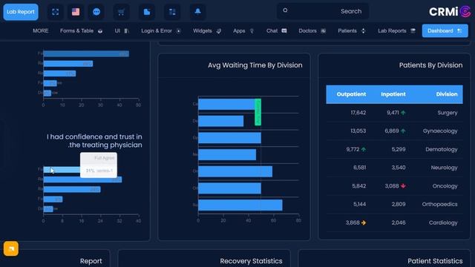The height and width of the screenshot is (267, 475).
Task: Open the shopping cart icon
Action: click(121, 12)
